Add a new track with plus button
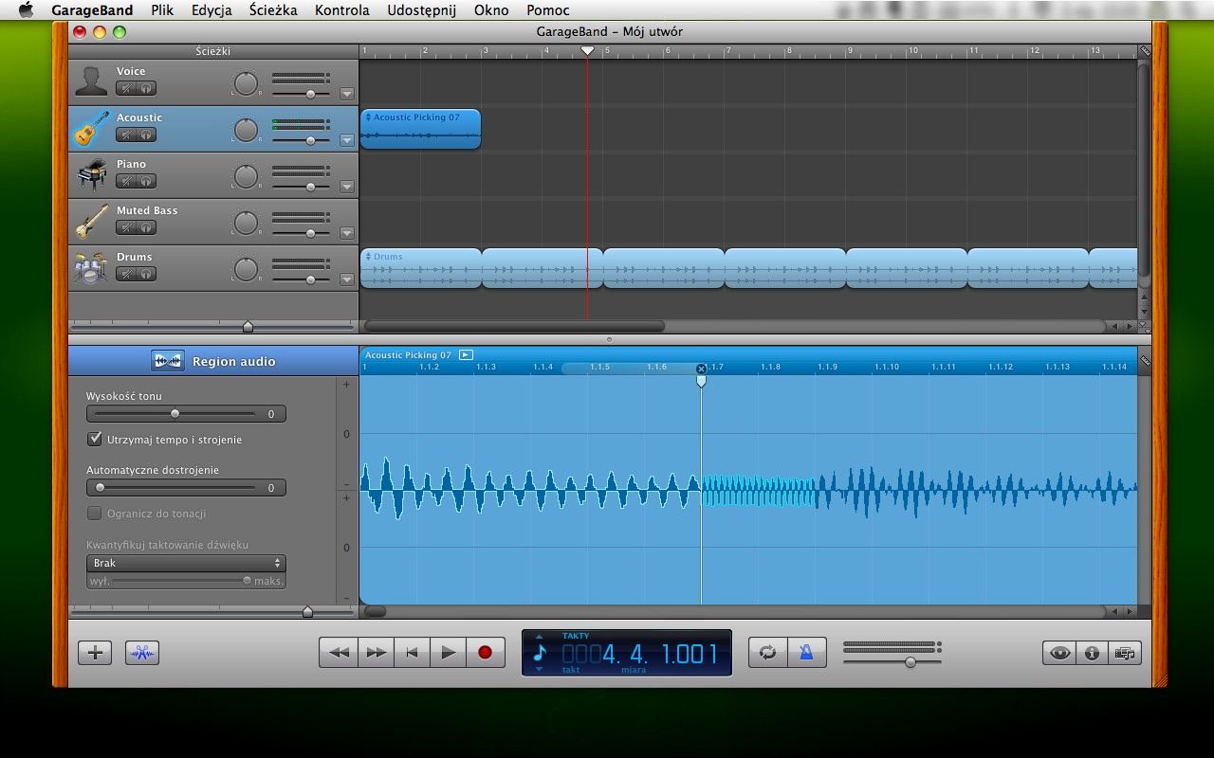The image size is (1214, 758). [x=95, y=653]
